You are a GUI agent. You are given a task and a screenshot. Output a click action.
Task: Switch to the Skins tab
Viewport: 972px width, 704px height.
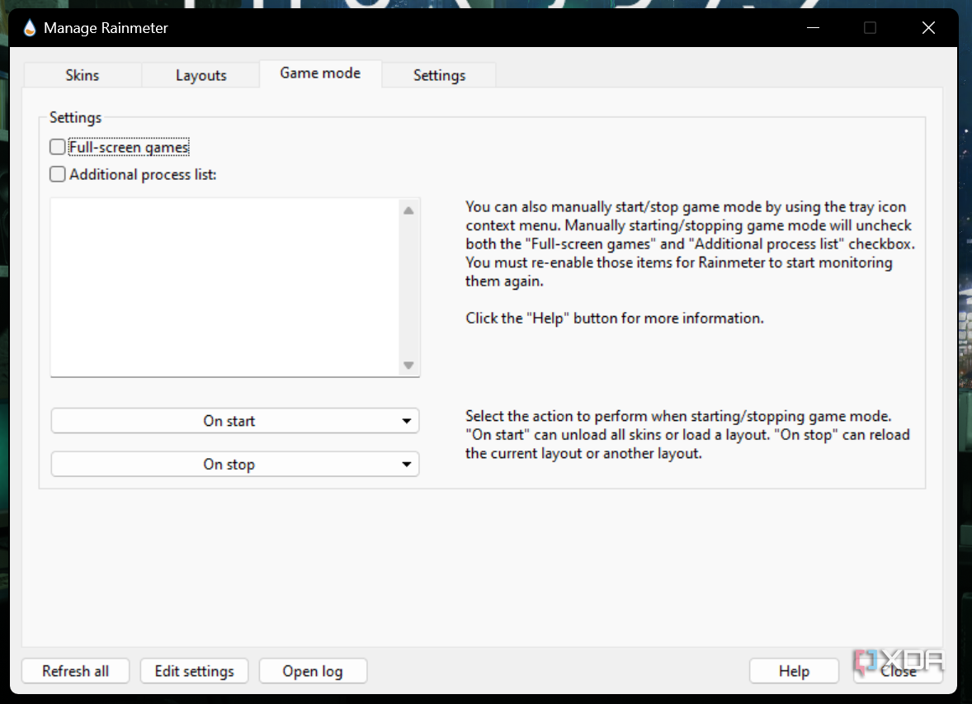(83, 75)
